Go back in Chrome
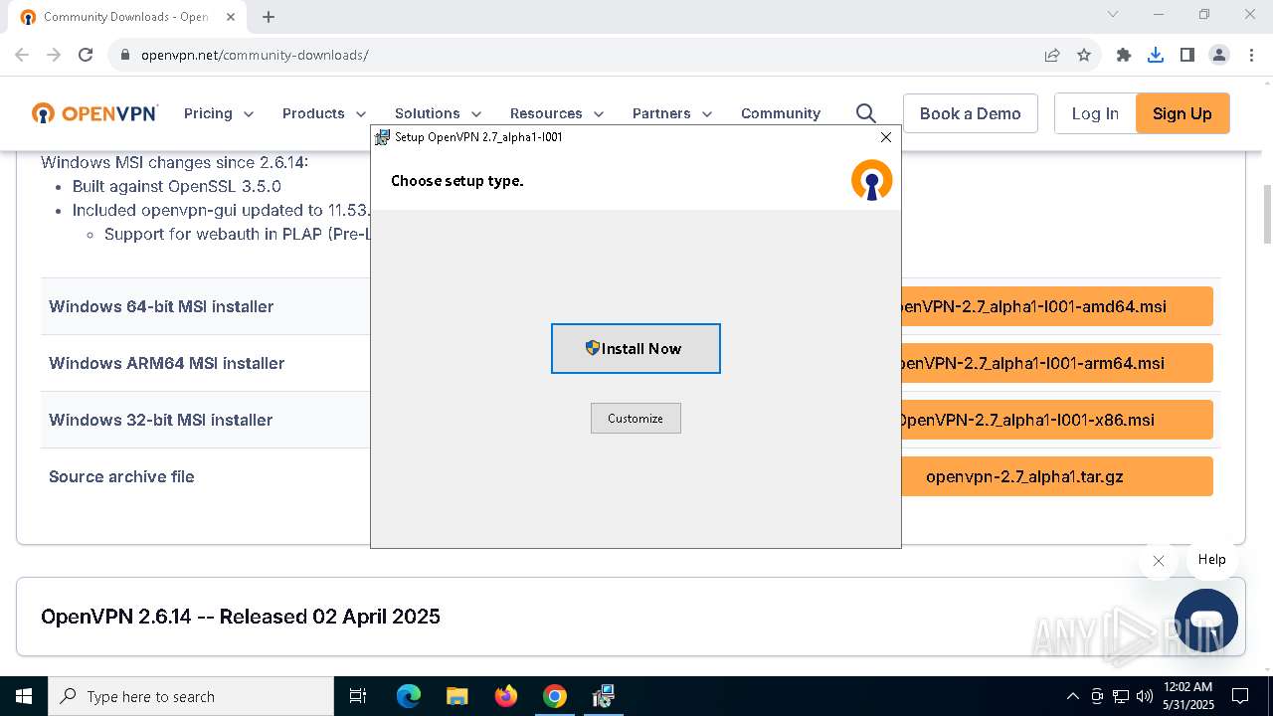Image resolution: width=1273 pixels, height=716 pixels. (x=22, y=55)
